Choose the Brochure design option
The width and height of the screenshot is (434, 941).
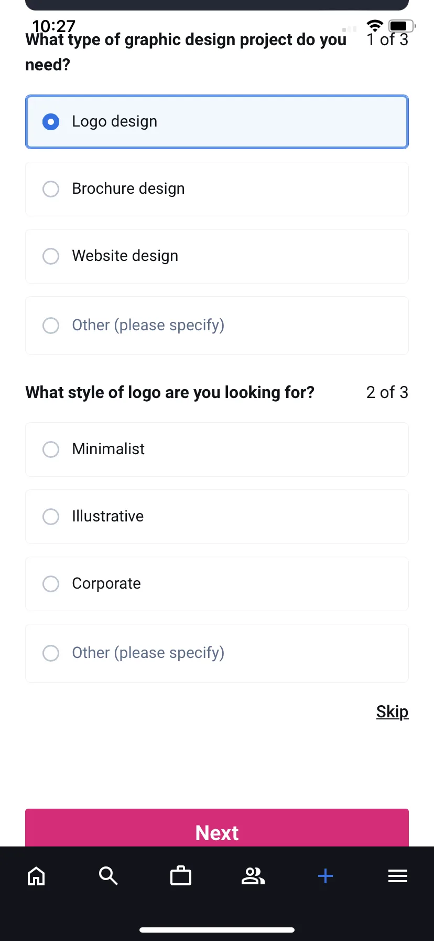point(217,189)
